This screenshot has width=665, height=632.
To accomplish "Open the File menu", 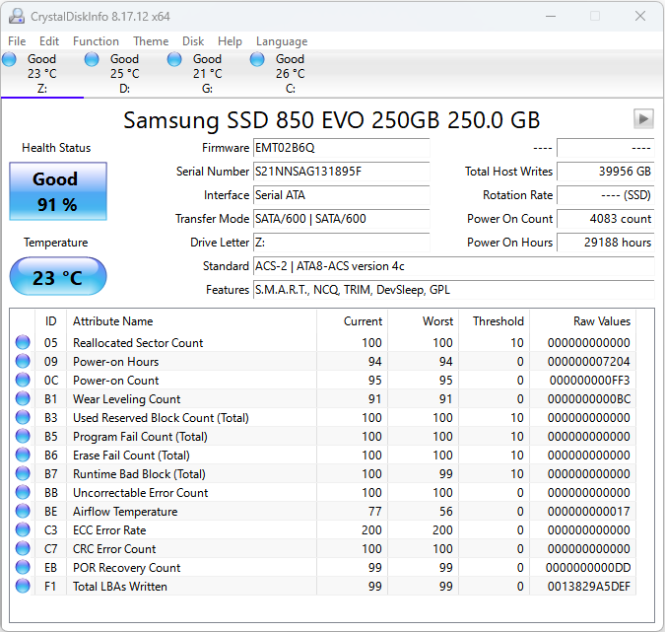I will coord(17,41).
